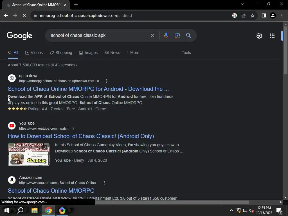This screenshot has height=216, width=288.
Task: Click Chrome icon in taskbar
Action: (48, 210)
